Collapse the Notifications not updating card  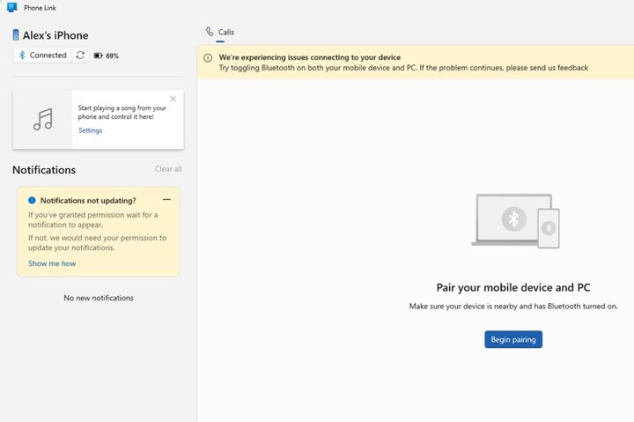[166, 199]
